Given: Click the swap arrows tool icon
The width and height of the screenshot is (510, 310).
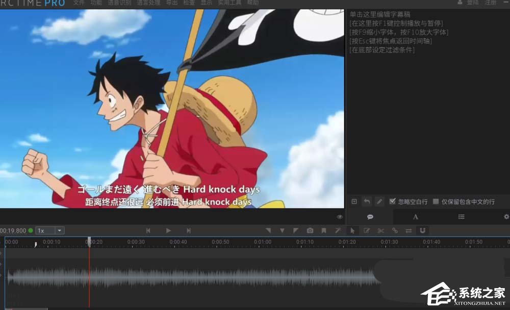Looking at the screenshot, I should tap(409, 230).
